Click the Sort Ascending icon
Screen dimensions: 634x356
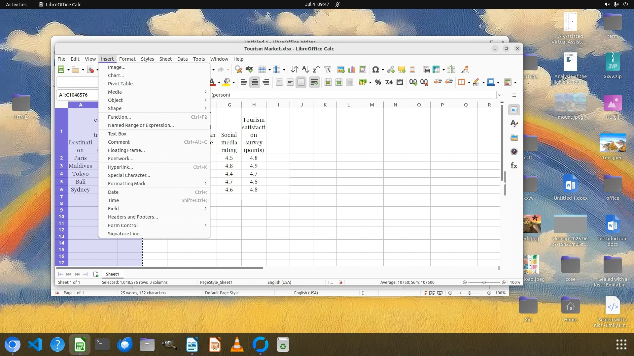click(x=305, y=70)
